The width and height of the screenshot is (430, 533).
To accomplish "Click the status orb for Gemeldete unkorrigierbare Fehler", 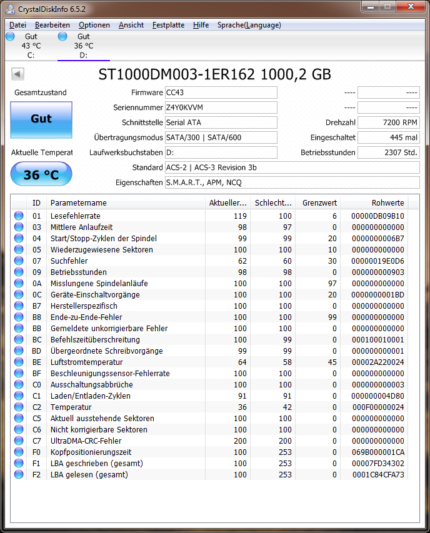I will (x=19, y=329).
